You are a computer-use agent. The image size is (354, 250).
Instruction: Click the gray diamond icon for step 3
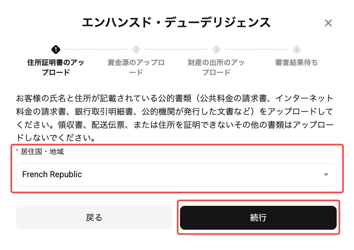tap(217, 50)
